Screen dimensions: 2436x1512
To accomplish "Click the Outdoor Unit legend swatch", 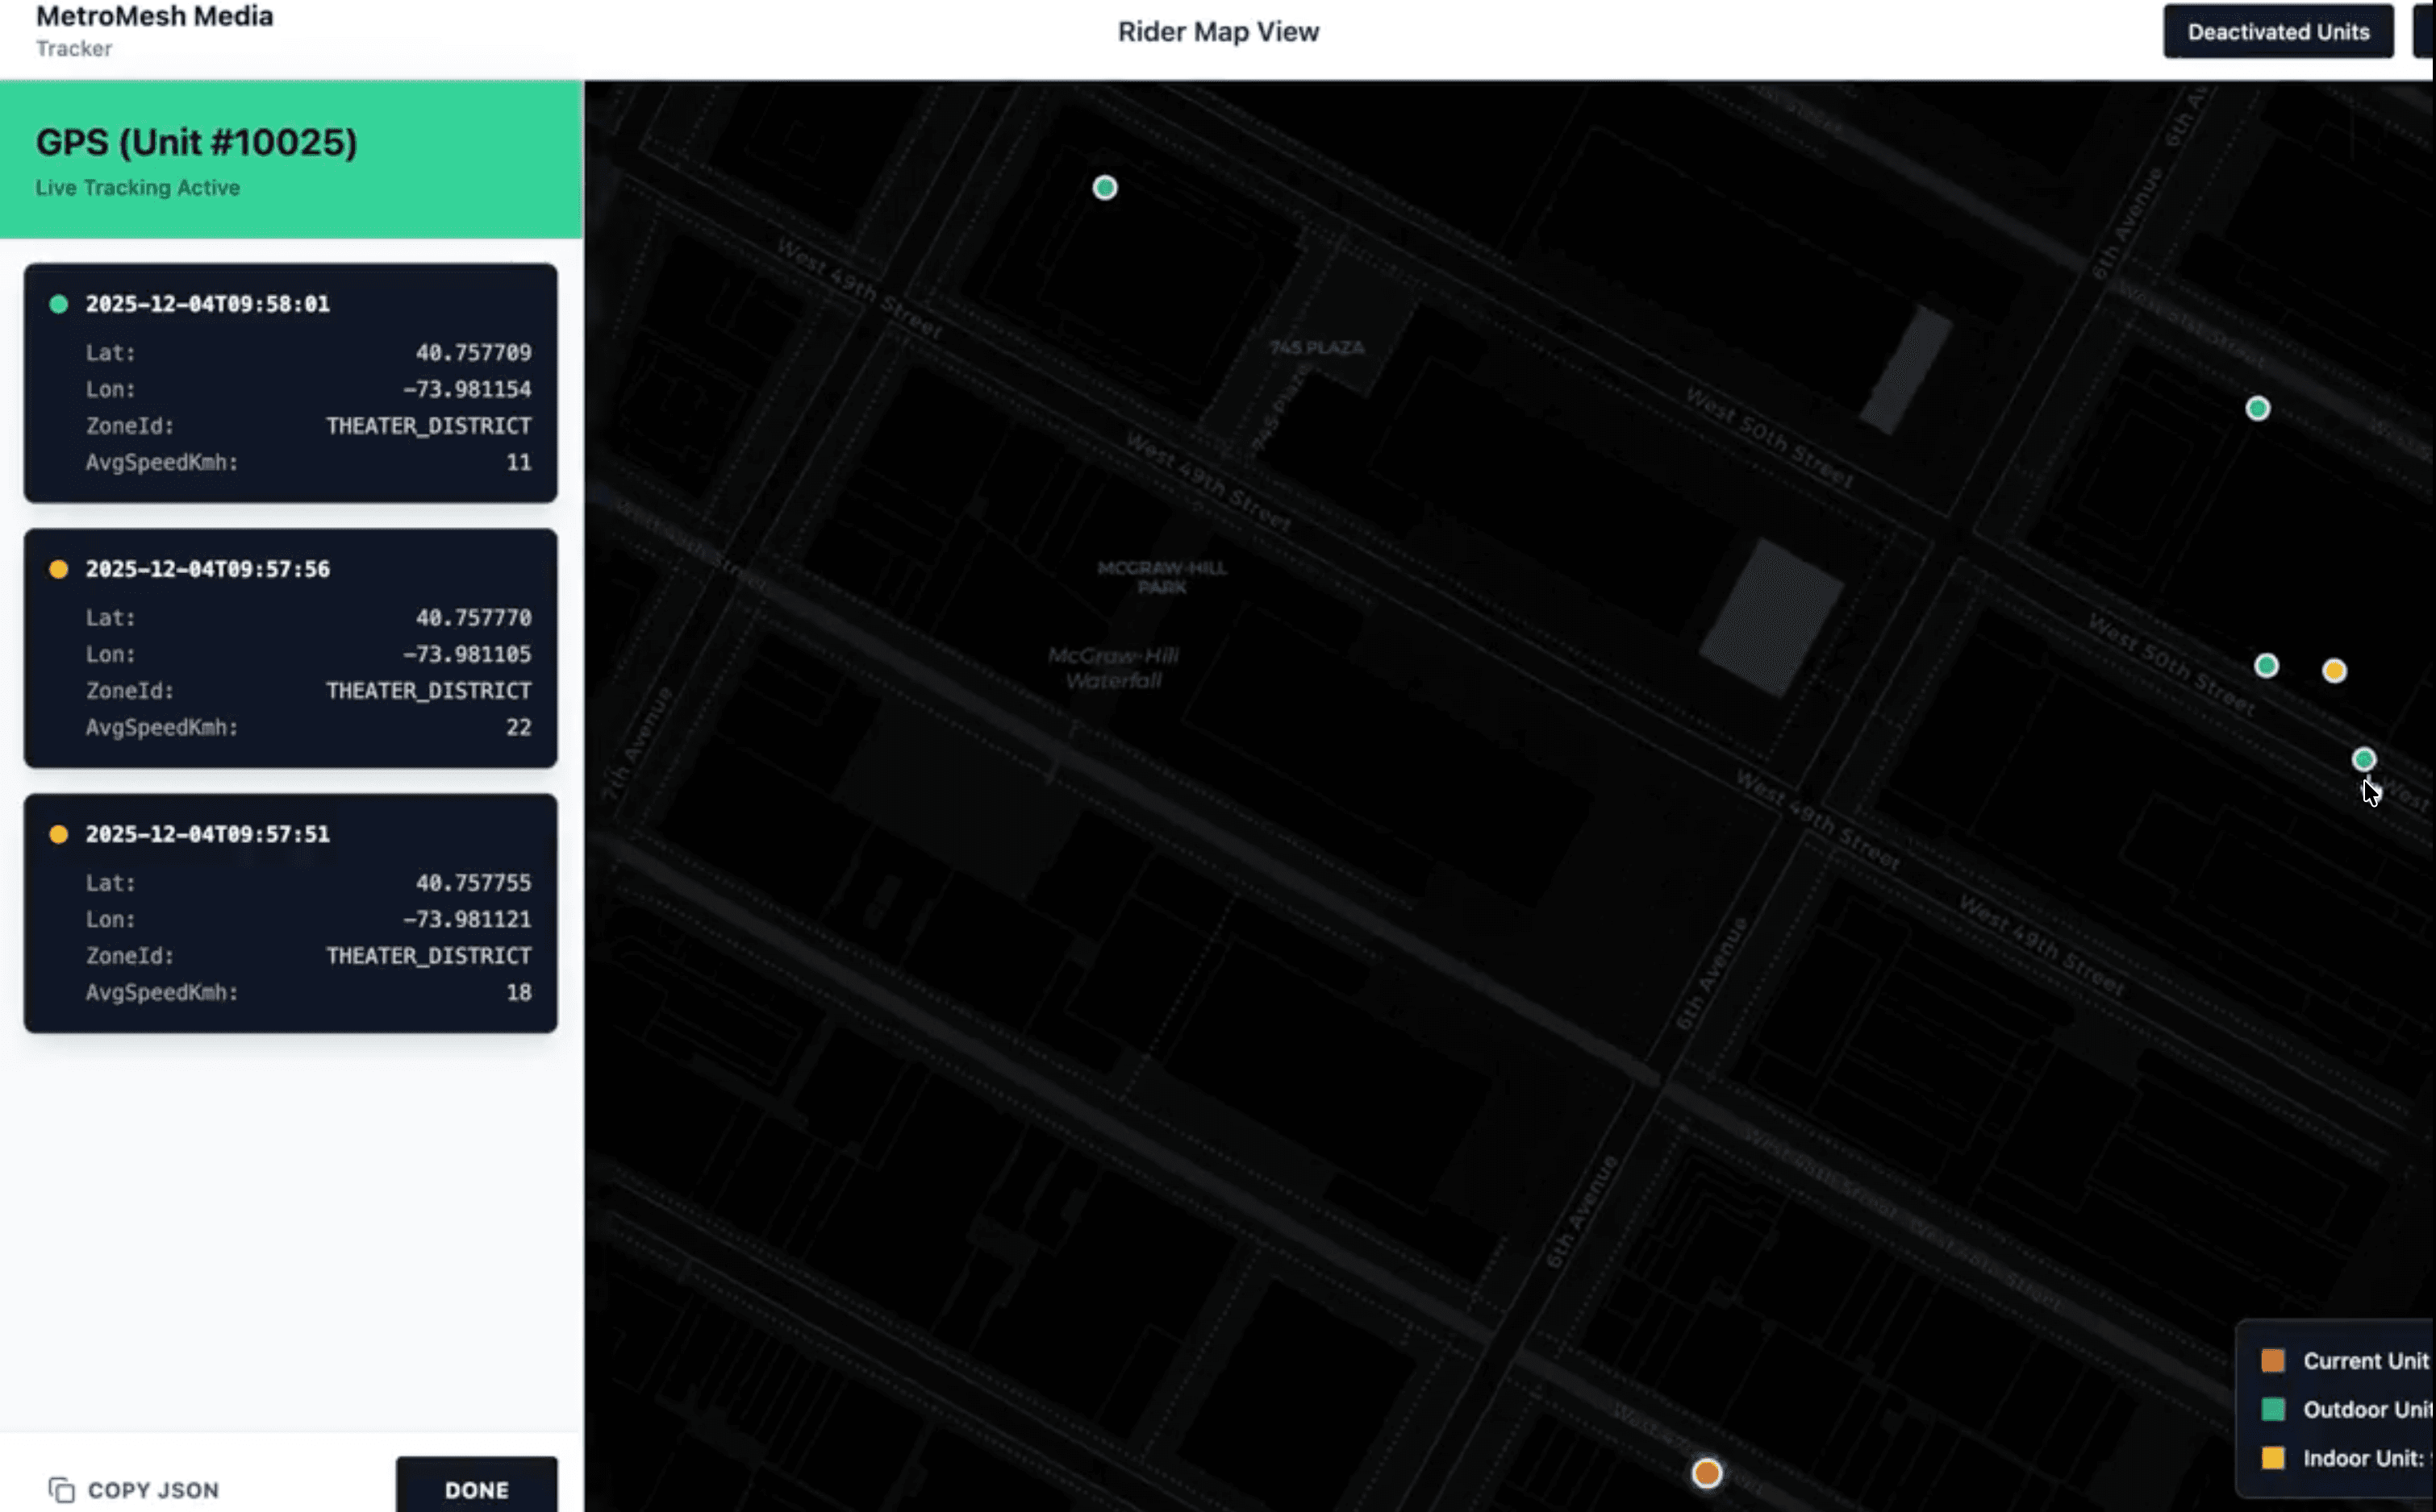I will 2273,1409.
